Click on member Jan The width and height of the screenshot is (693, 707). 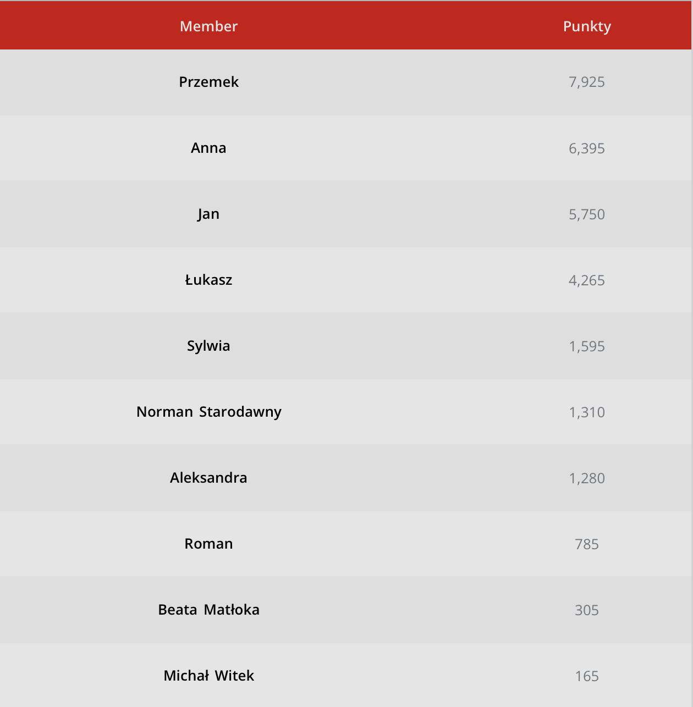[208, 214]
